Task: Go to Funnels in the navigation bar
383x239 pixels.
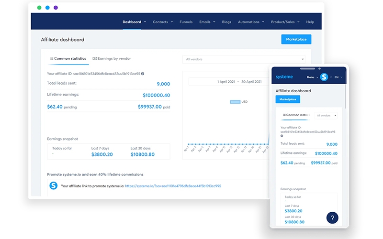Action: coord(186,22)
